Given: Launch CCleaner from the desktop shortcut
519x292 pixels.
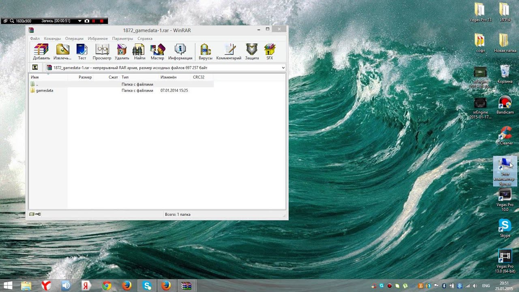Looking at the screenshot, I should (x=505, y=135).
